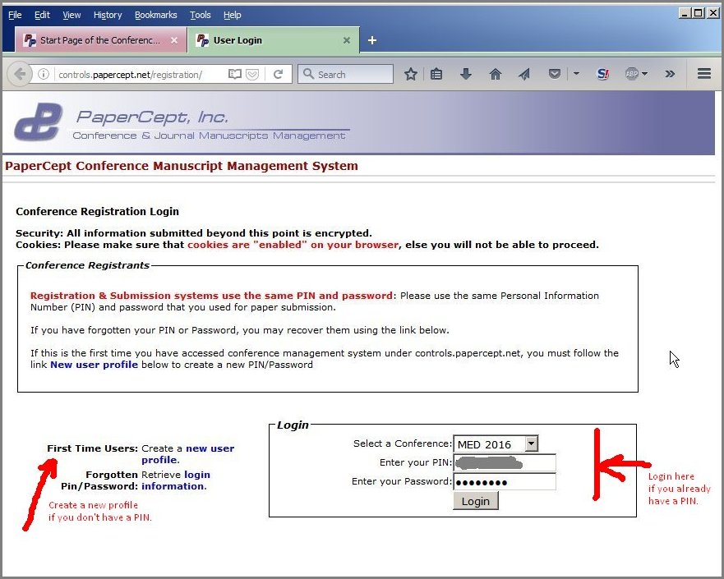Click the 'Select a Conference:' label

pyautogui.click(x=402, y=443)
